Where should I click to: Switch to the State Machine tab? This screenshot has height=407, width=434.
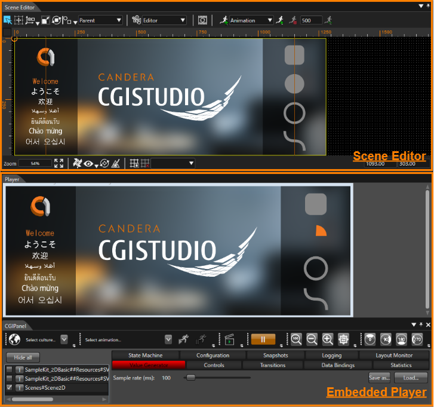click(145, 355)
